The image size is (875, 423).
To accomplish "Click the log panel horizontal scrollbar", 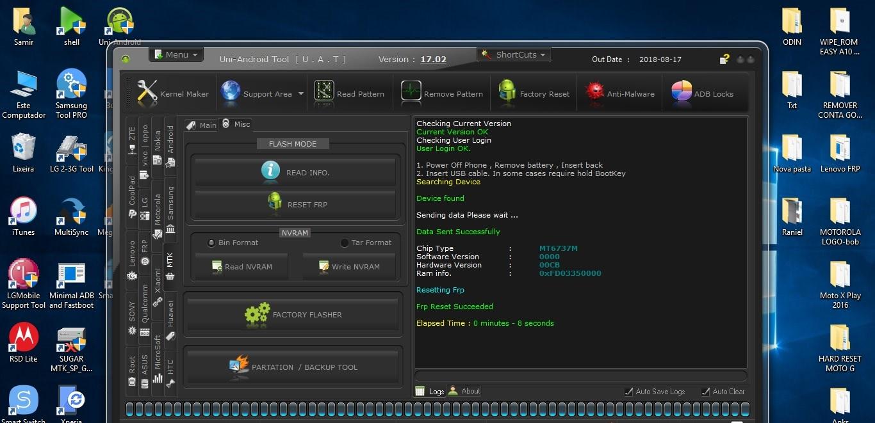I will click(580, 376).
